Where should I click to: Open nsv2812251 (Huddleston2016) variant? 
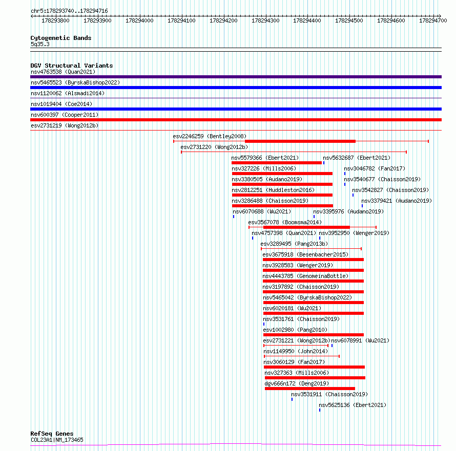click(x=273, y=190)
